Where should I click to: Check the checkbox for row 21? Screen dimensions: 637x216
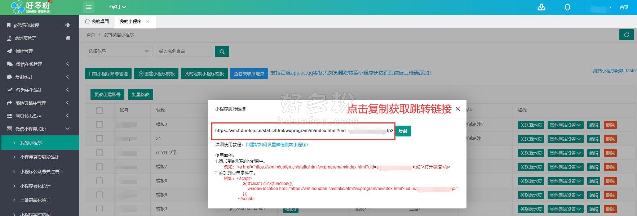tap(99, 139)
